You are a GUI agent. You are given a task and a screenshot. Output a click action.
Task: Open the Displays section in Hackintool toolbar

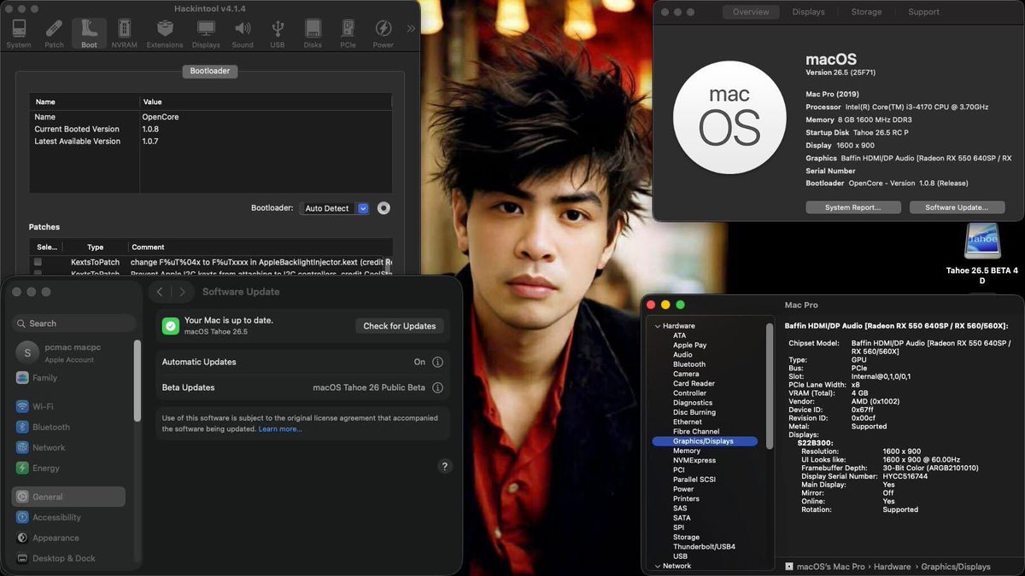[206, 33]
